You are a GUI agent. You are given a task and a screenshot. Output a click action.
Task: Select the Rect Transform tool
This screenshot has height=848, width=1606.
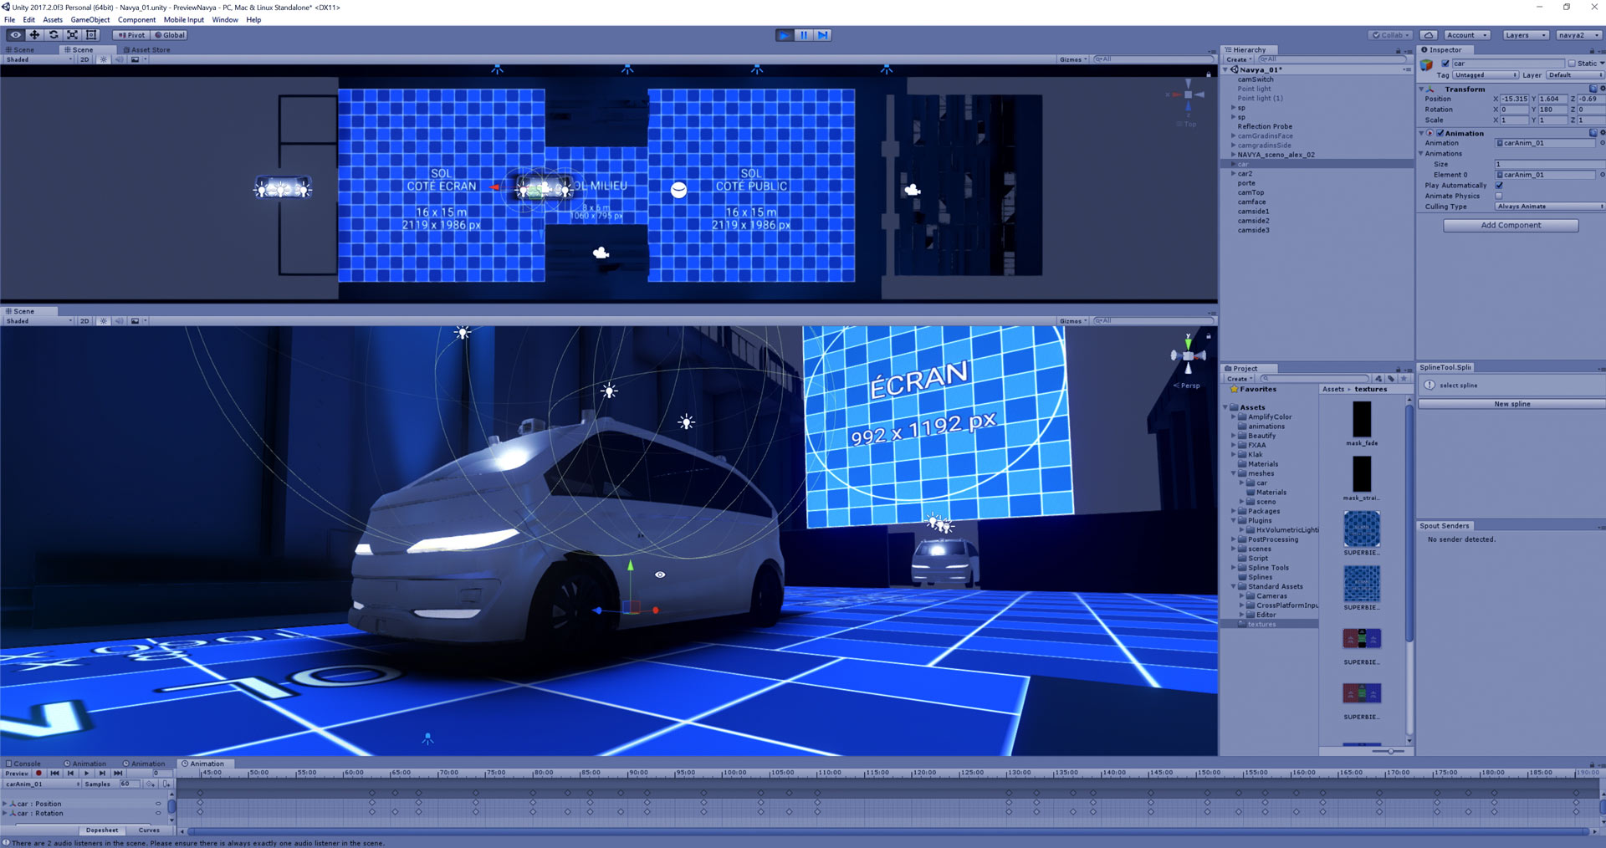click(92, 35)
